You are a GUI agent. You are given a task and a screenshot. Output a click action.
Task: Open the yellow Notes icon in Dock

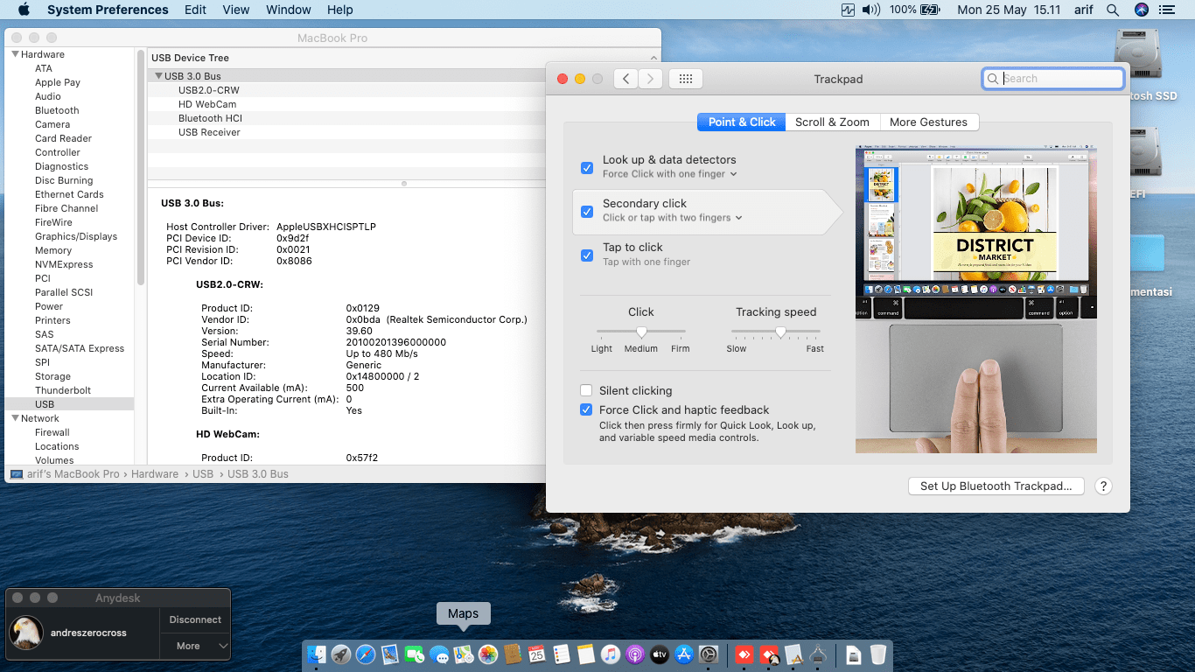[x=586, y=654]
